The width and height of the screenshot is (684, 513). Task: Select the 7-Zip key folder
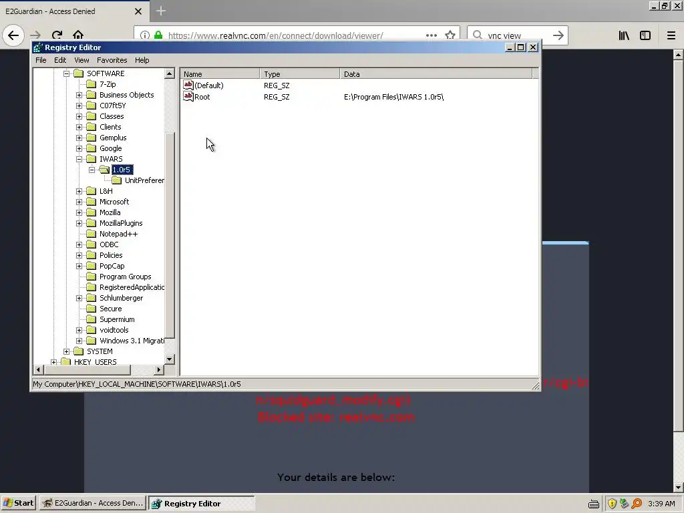pos(108,84)
